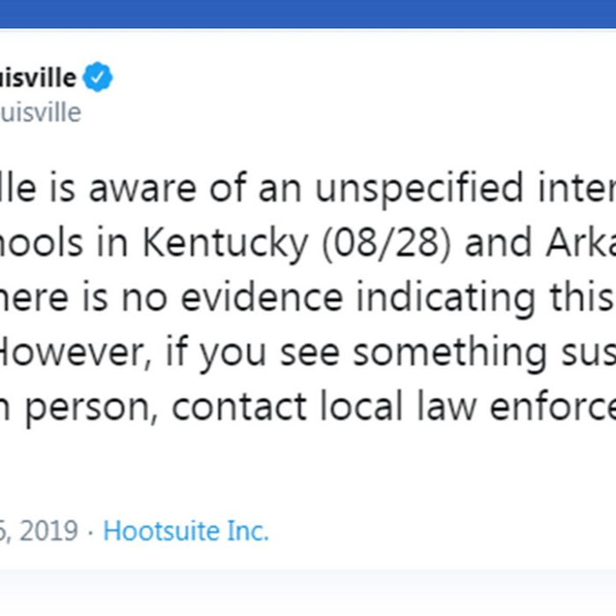Click the light gray footer area

[x=308, y=592]
